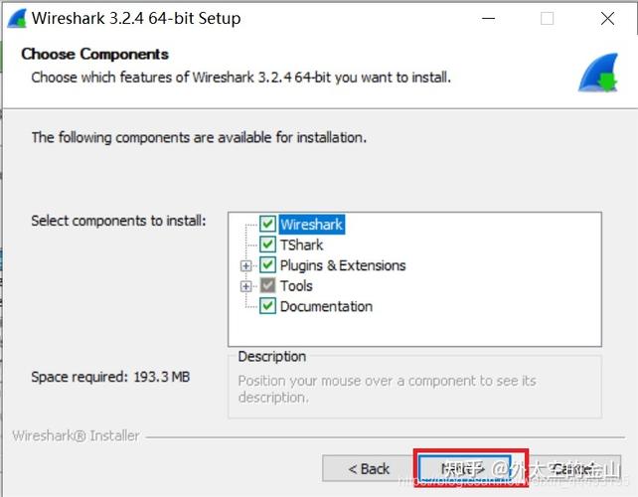This screenshot has height=497, width=638.
Task: Click the Description box area
Action: 414,387
